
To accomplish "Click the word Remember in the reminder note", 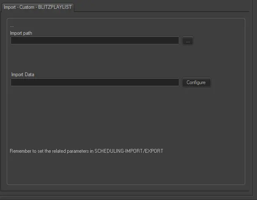I will 20,151.
